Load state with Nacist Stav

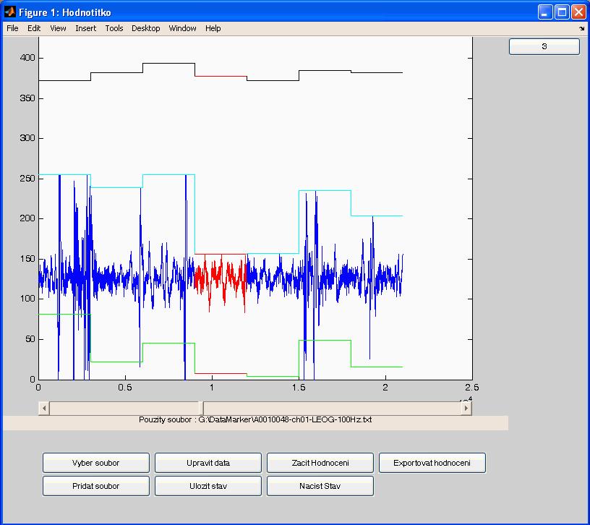(x=320, y=486)
